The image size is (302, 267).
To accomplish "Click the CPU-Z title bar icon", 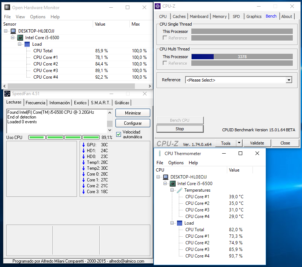I will pos(158,6).
